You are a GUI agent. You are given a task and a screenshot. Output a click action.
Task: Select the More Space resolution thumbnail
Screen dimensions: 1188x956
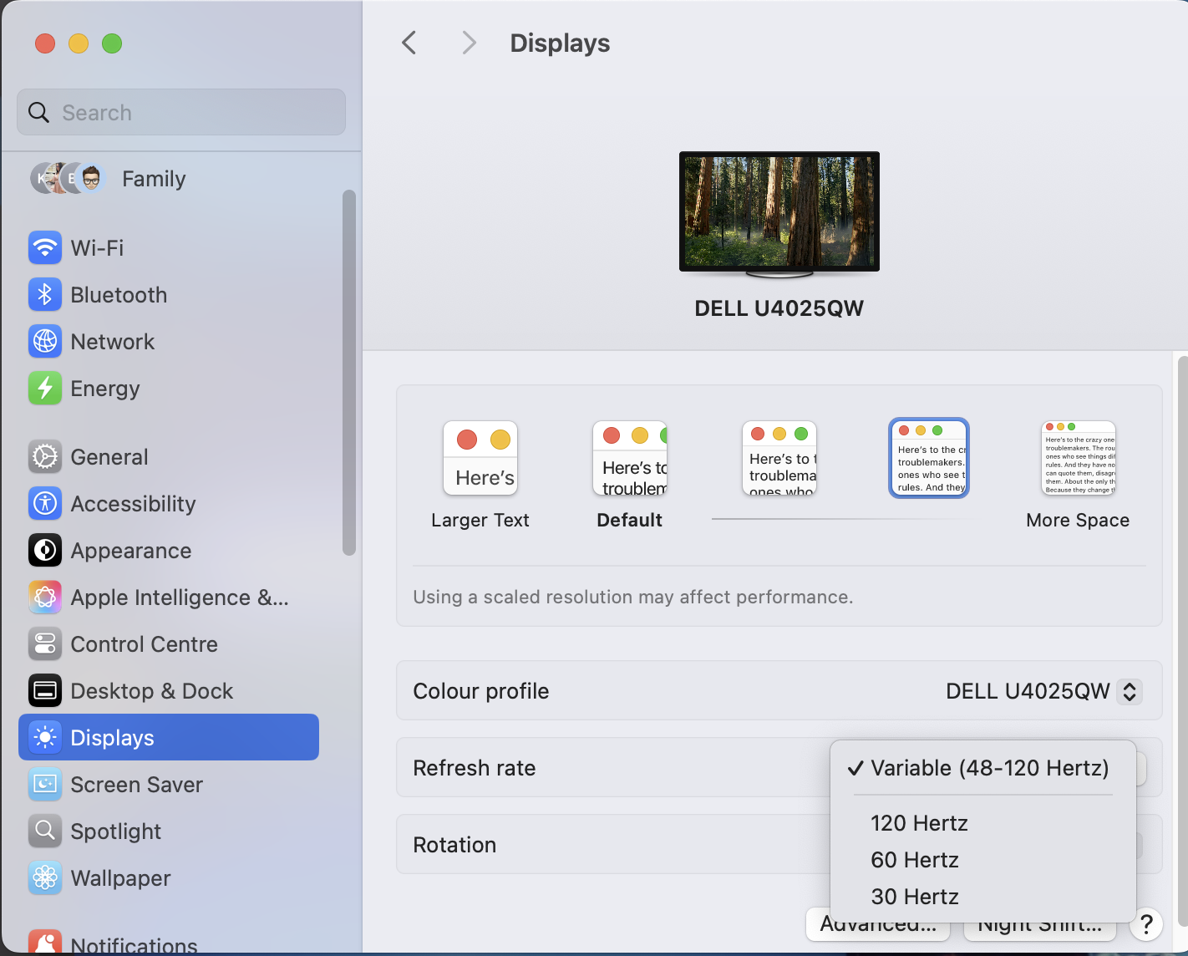pos(1079,458)
